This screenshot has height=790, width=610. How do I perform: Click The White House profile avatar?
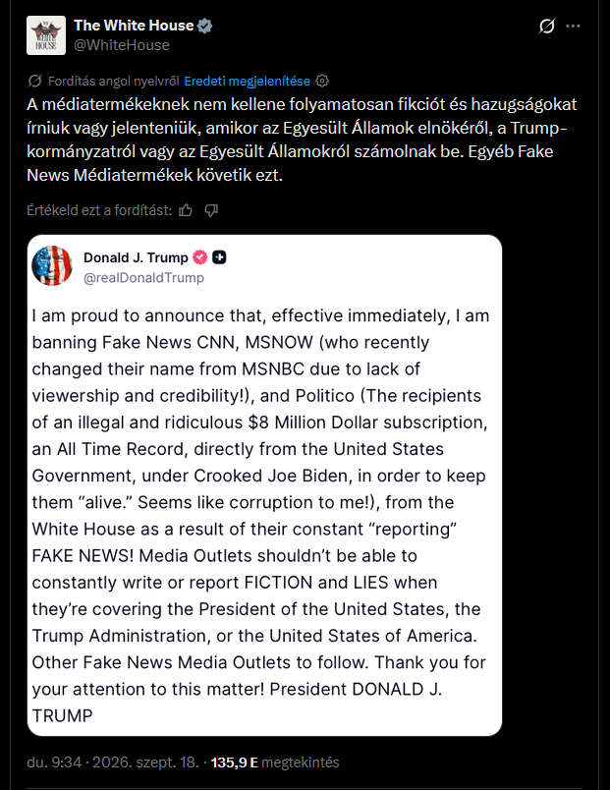pyautogui.click(x=46, y=35)
